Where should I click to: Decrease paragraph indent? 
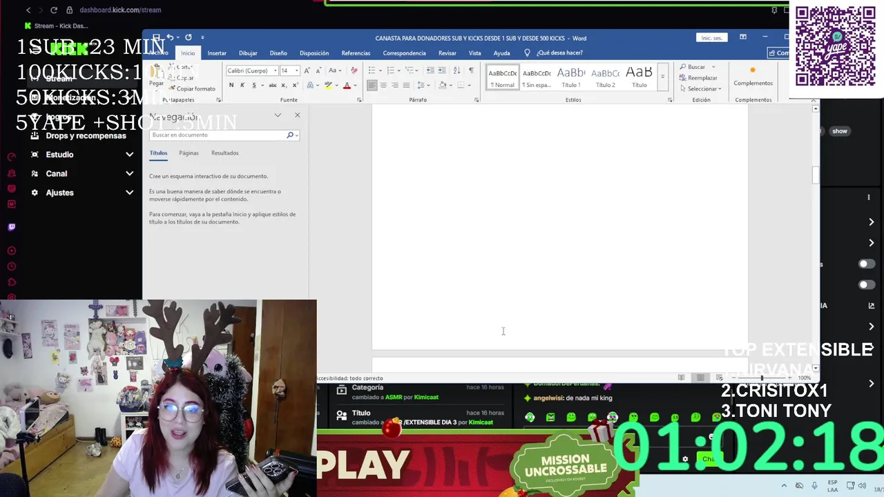tap(430, 70)
